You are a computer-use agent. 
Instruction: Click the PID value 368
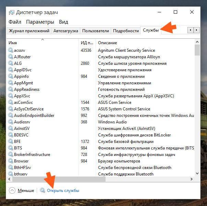(84, 122)
